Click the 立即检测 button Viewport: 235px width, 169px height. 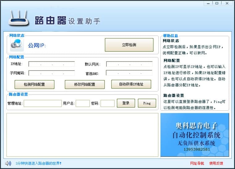(129, 45)
